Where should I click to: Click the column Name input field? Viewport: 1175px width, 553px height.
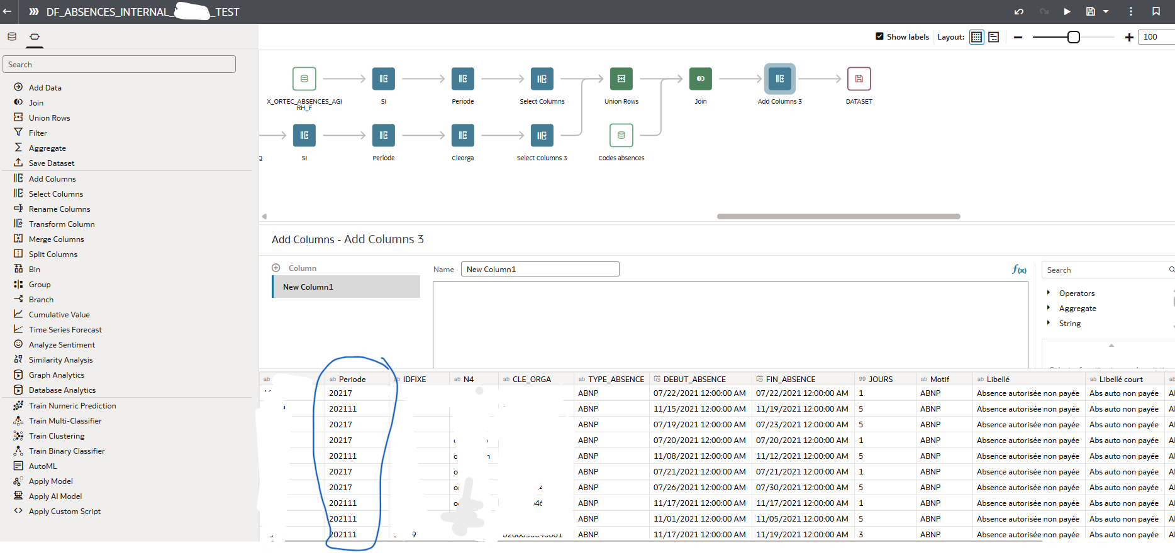pyautogui.click(x=540, y=269)
